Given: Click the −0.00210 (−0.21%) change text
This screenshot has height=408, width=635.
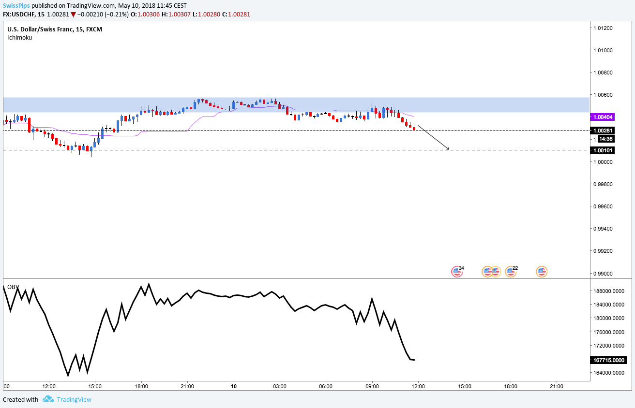Looking at the screenshot, I should click(103, 15).
